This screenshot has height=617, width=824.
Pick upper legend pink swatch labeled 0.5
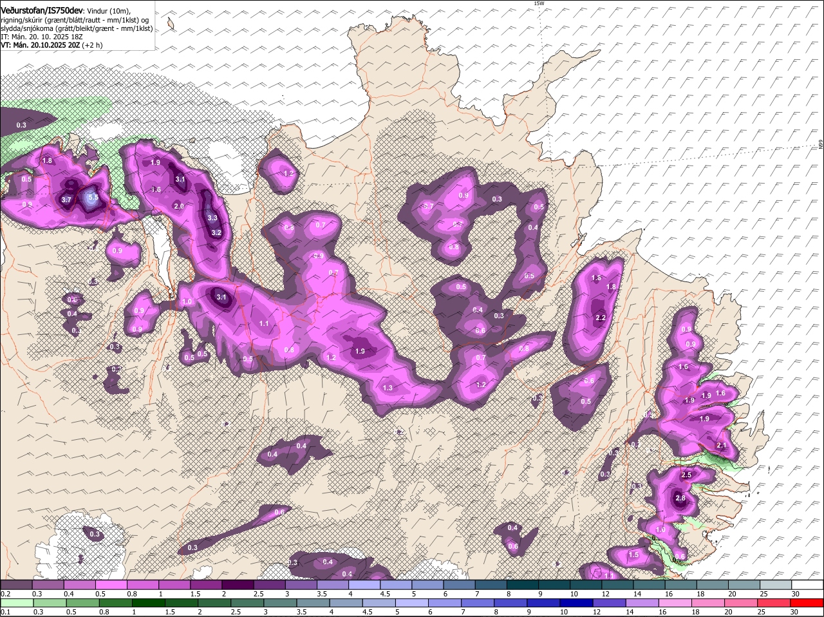click(x=111, y=584)
